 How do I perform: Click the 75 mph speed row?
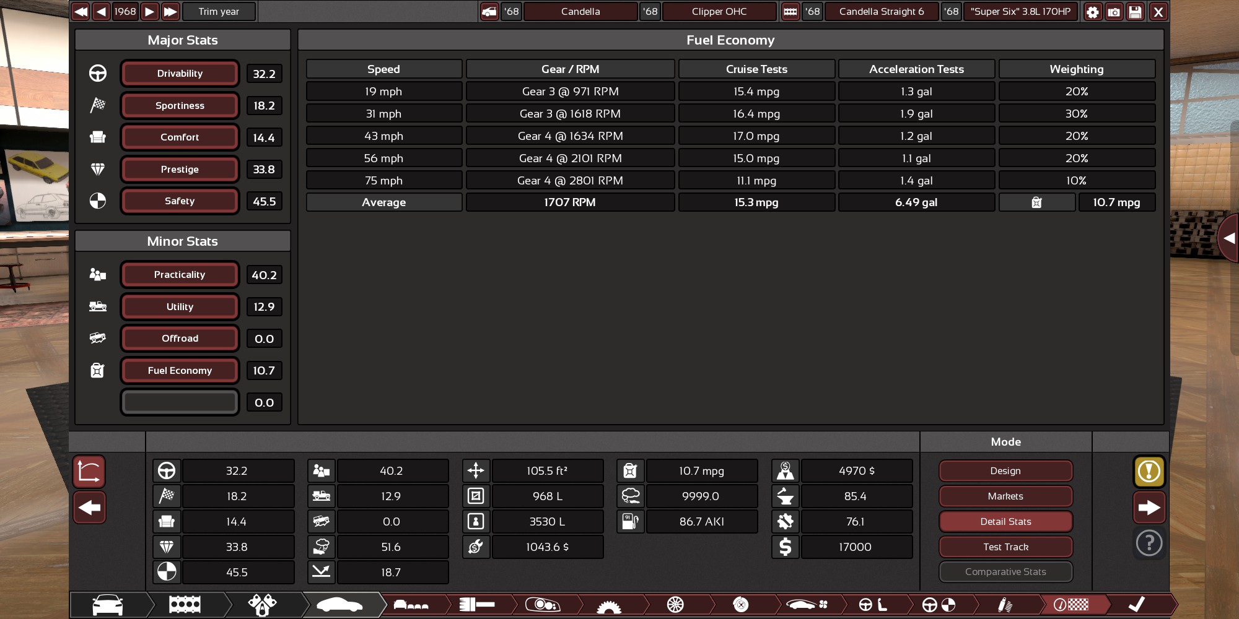(x=383, y=181)
